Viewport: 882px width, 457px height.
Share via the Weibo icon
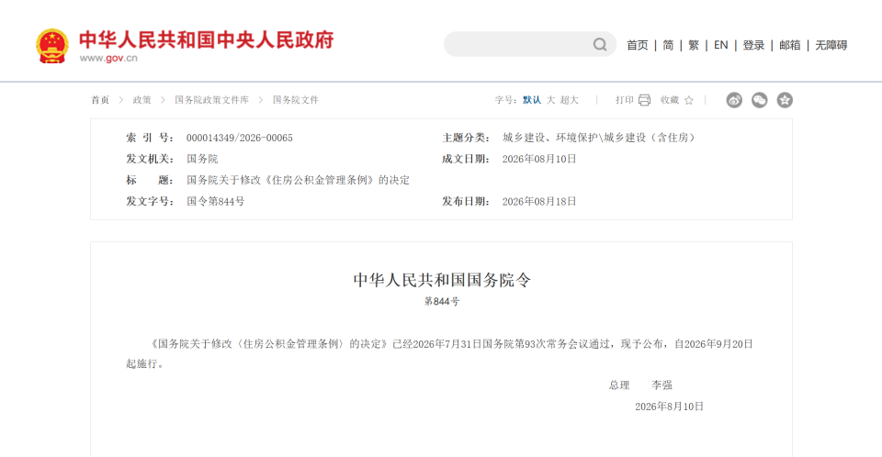click(x=734, y=100)
